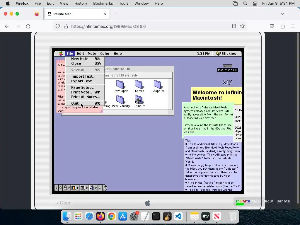Select the green sticky note about classic Macintosh
This screenshot has height=225, width=300.
pos(208,120)
